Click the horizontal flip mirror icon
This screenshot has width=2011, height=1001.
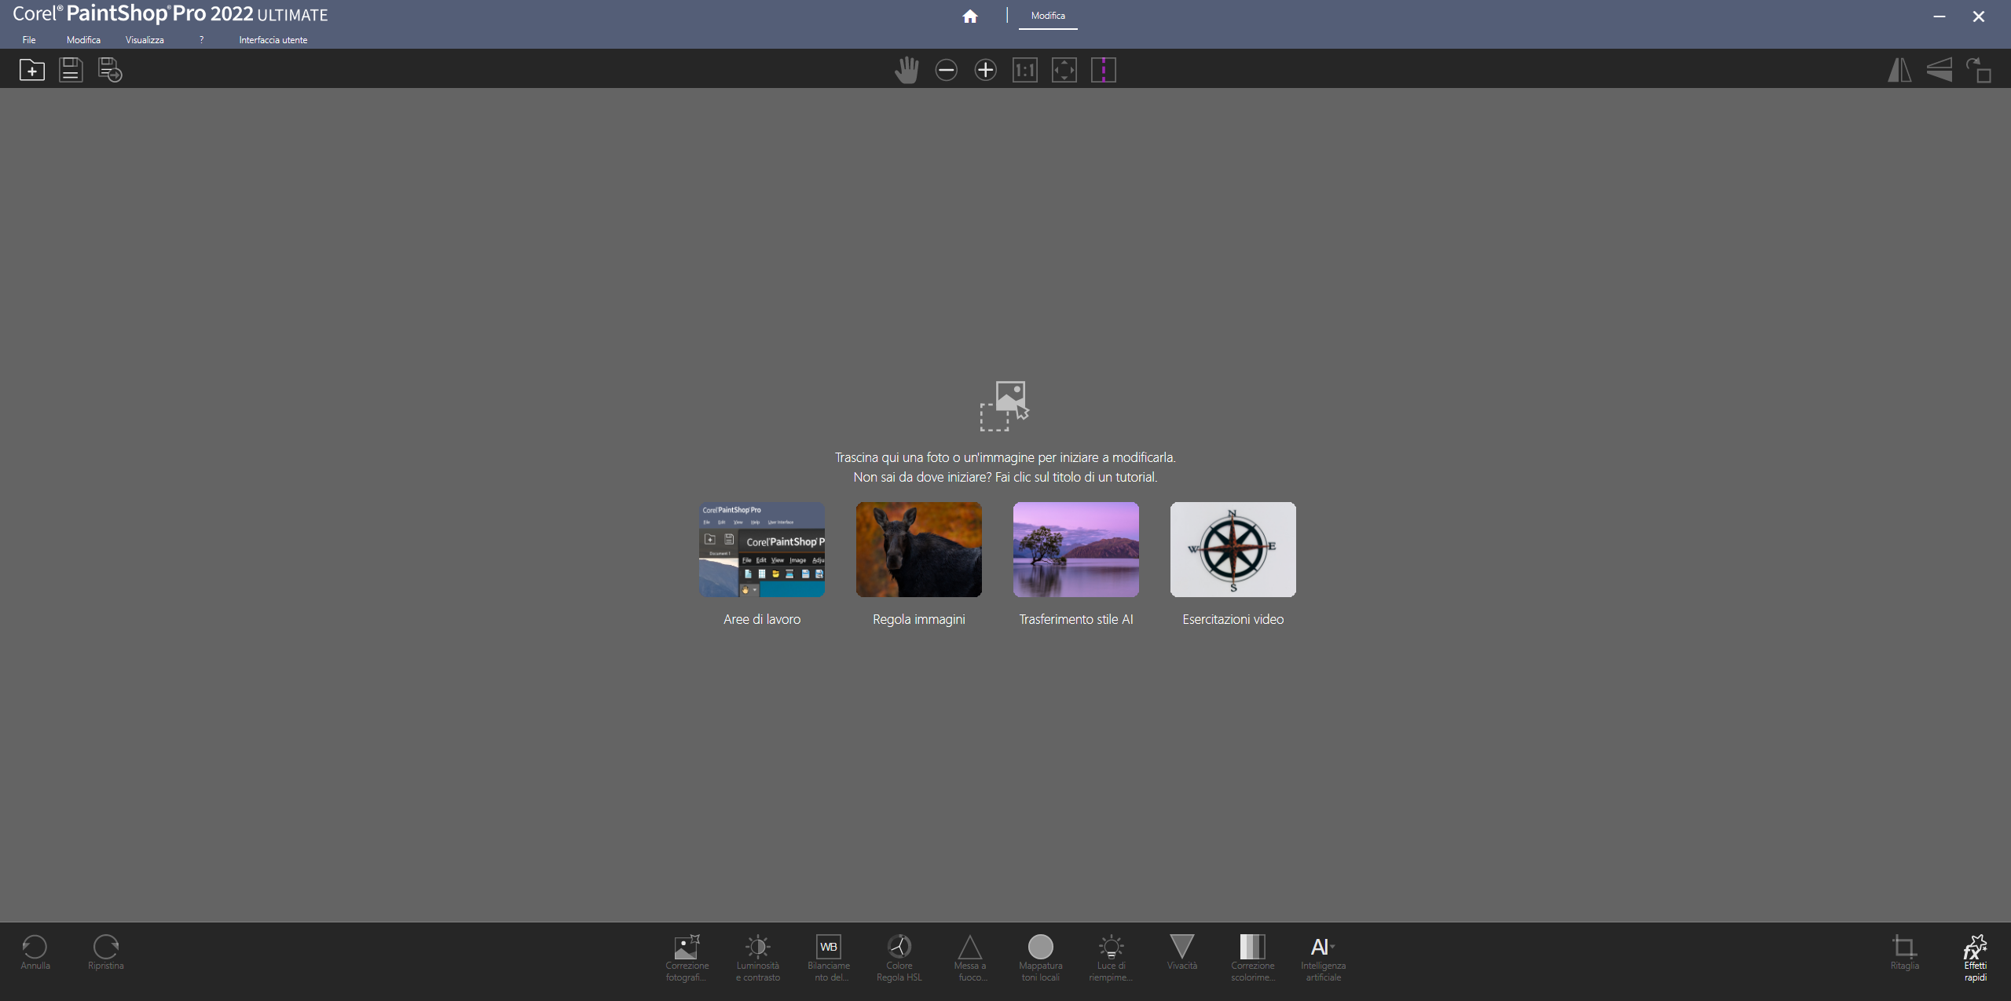coord(1899,70)
